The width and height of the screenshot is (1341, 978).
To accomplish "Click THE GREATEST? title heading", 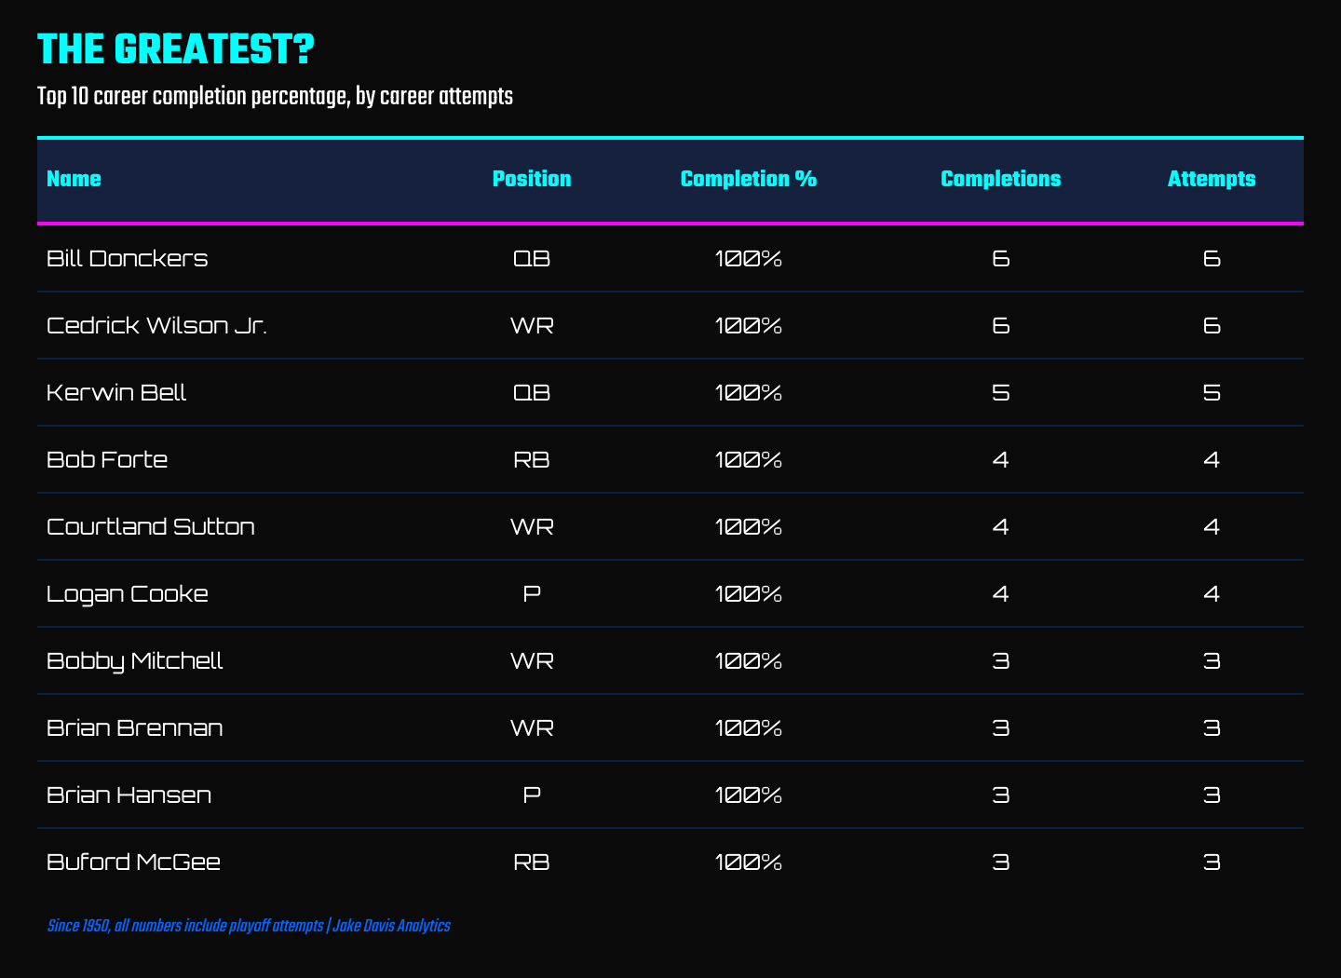I will coord(176,49).
